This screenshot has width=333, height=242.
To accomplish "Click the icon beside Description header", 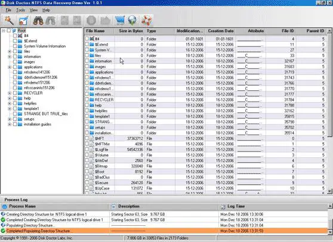I will 113,206.
